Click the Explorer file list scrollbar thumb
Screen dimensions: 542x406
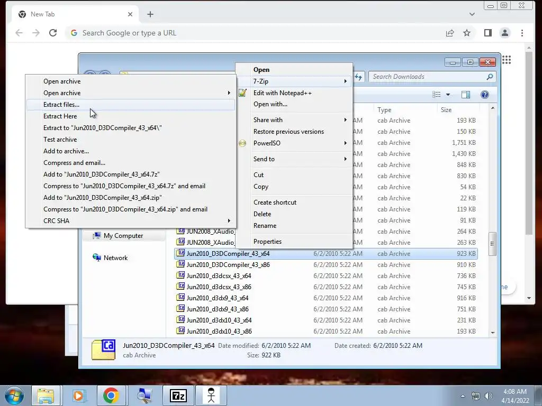492,244
